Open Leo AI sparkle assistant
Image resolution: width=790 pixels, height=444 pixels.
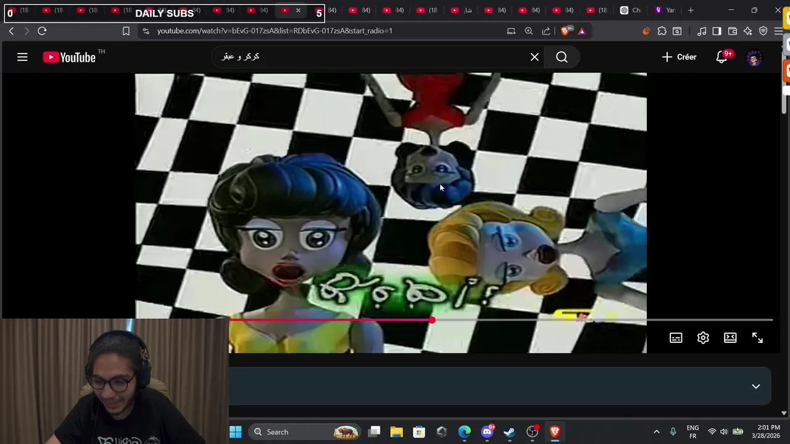(x=748, y=31)
